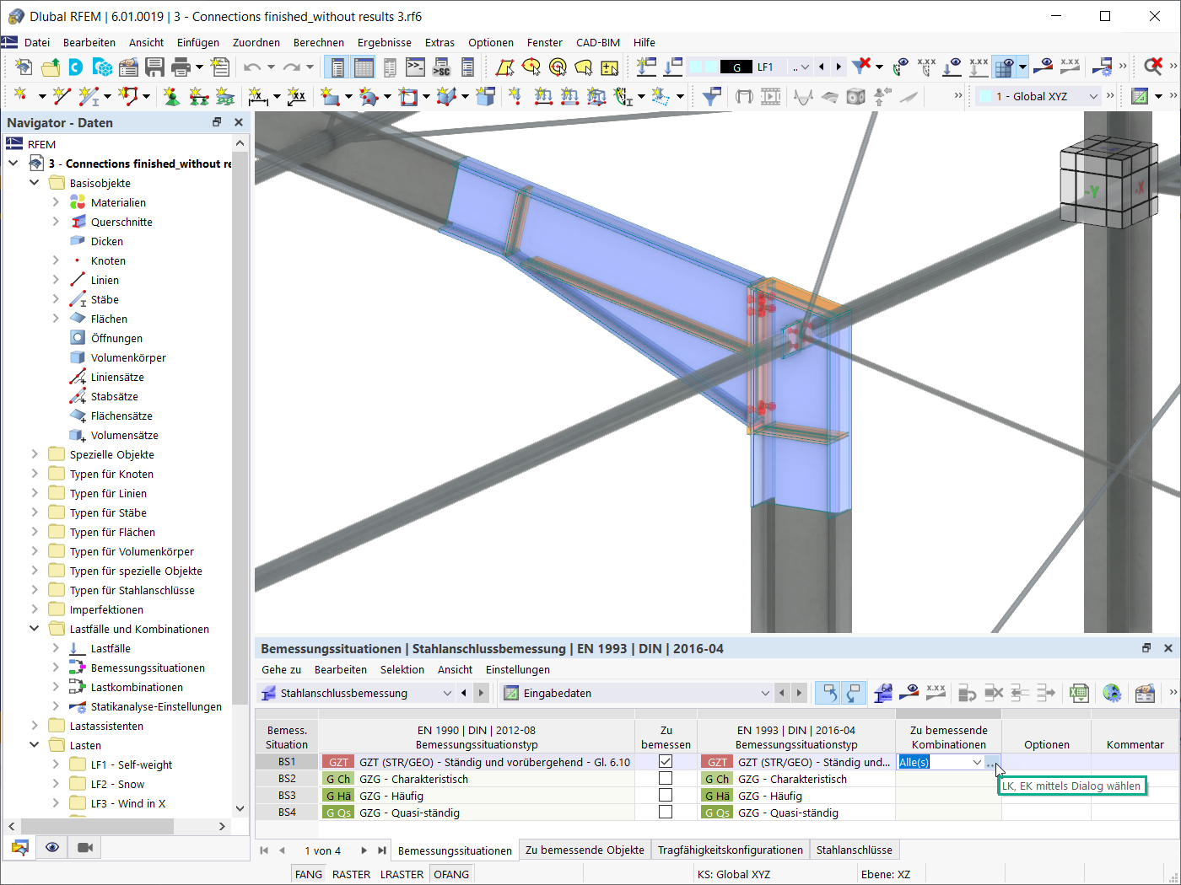Open the console window icon
Viewport: 1181px width, 885px height.
(x=415, y=67)
